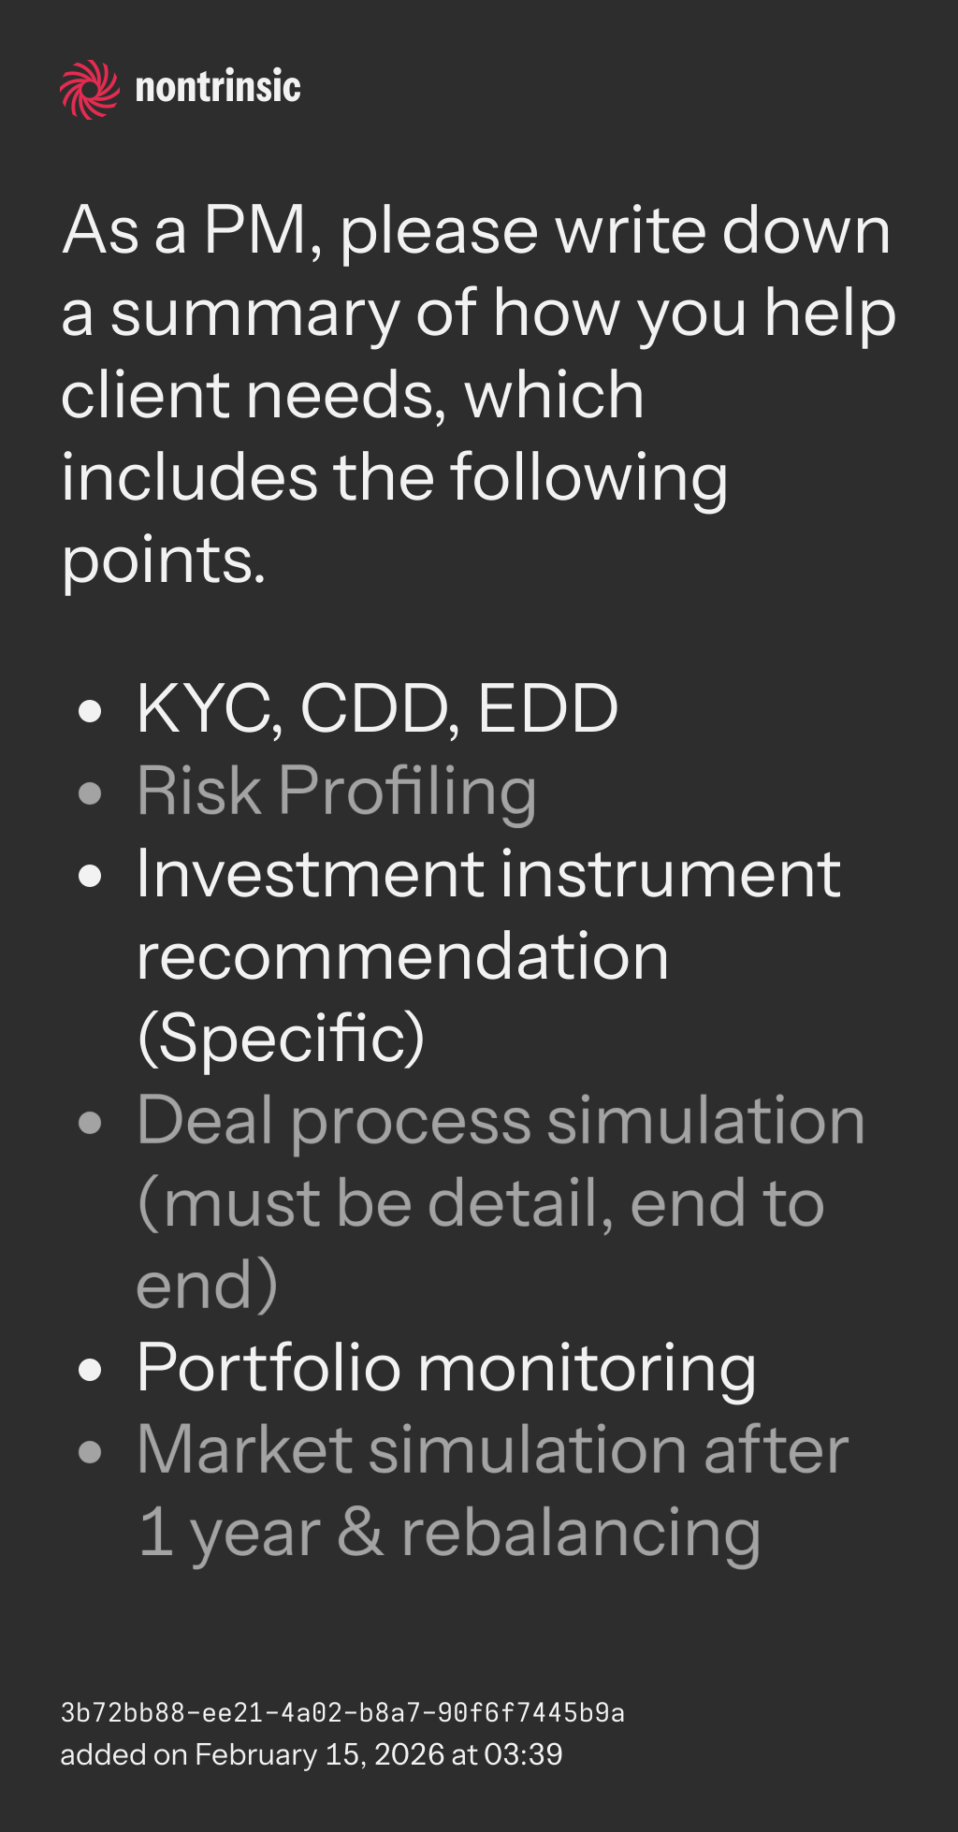Click the bullet dot beside 'Risk Profiling'

coord(90,793)
